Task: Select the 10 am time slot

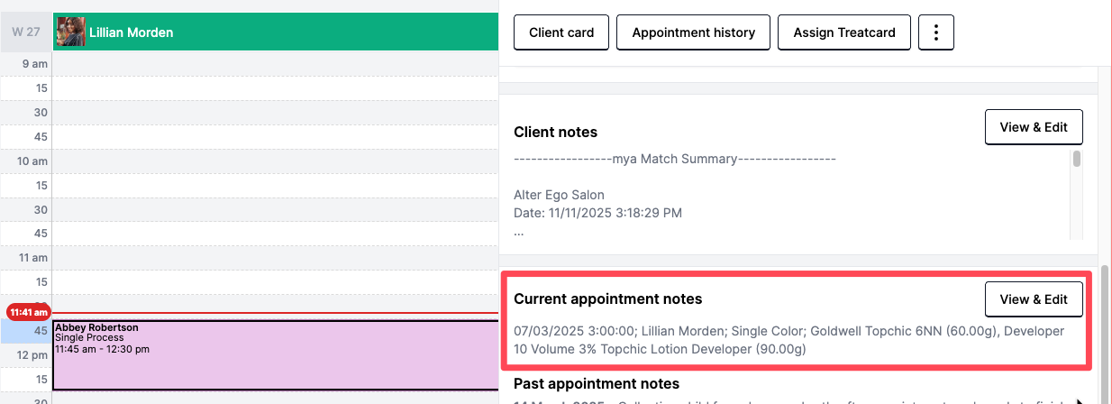Action: (x=276, y=161)
